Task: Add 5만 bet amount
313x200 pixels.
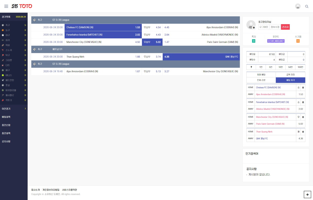Action: 271,67
